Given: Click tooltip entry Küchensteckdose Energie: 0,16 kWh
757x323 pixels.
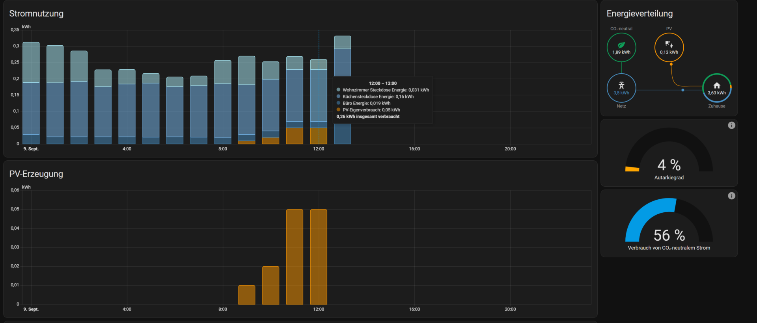Looking at the screenshot, I should click(375, 97).
